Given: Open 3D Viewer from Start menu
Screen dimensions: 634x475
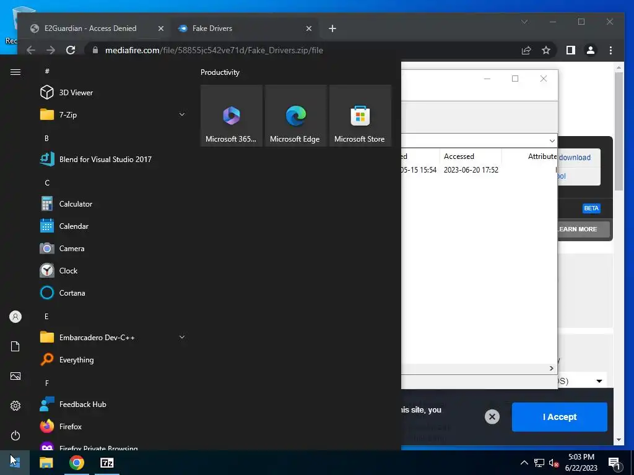Looking at the screenshot, I should (111, 93).
